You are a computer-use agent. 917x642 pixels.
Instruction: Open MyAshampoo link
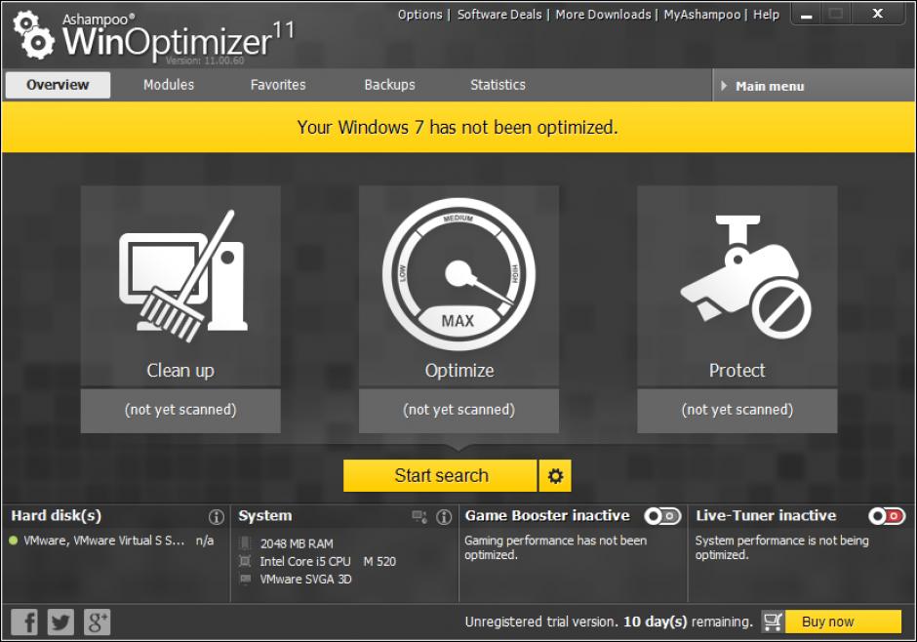point(701,15)
